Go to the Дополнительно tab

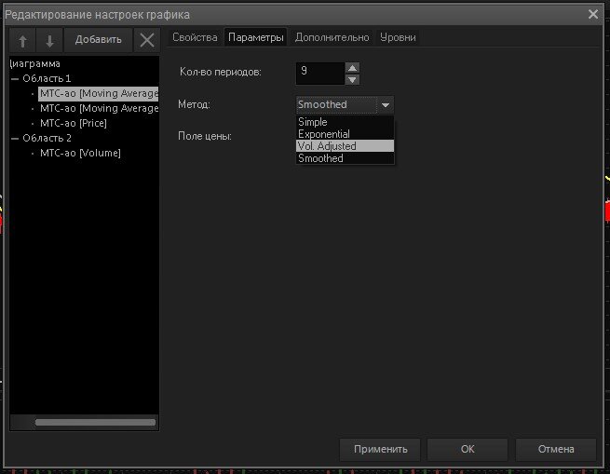(332, 37)
